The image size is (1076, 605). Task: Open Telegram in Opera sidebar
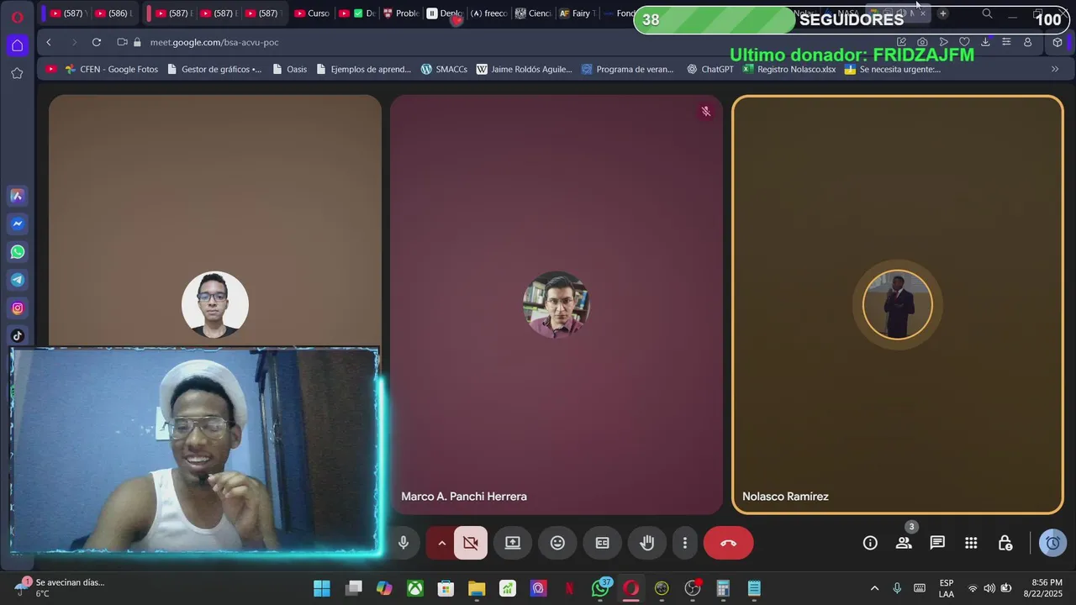[x=17, y=280]
